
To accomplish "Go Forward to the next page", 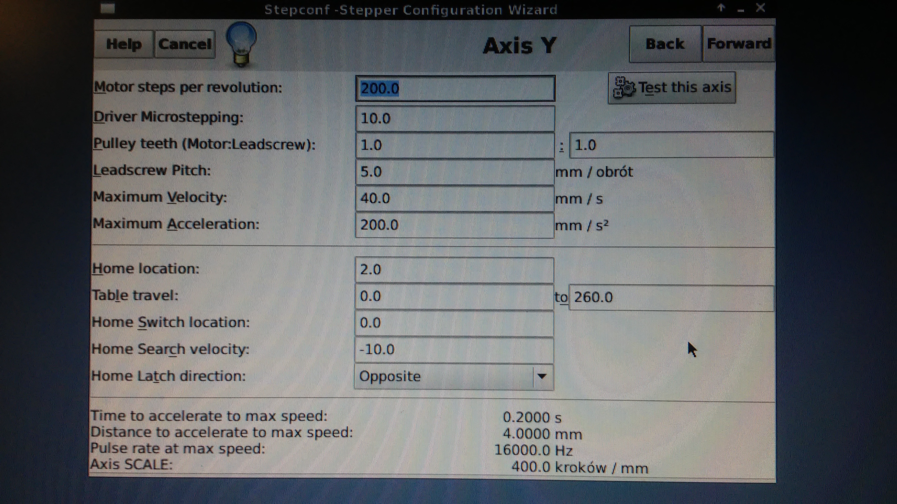I will tap(738, 44).
